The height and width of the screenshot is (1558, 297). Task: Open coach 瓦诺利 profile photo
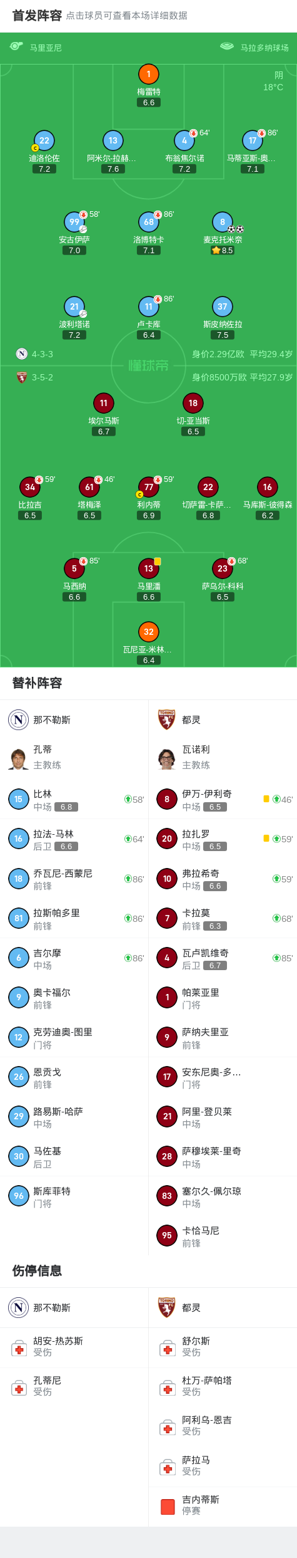click(x=167, y=757)
